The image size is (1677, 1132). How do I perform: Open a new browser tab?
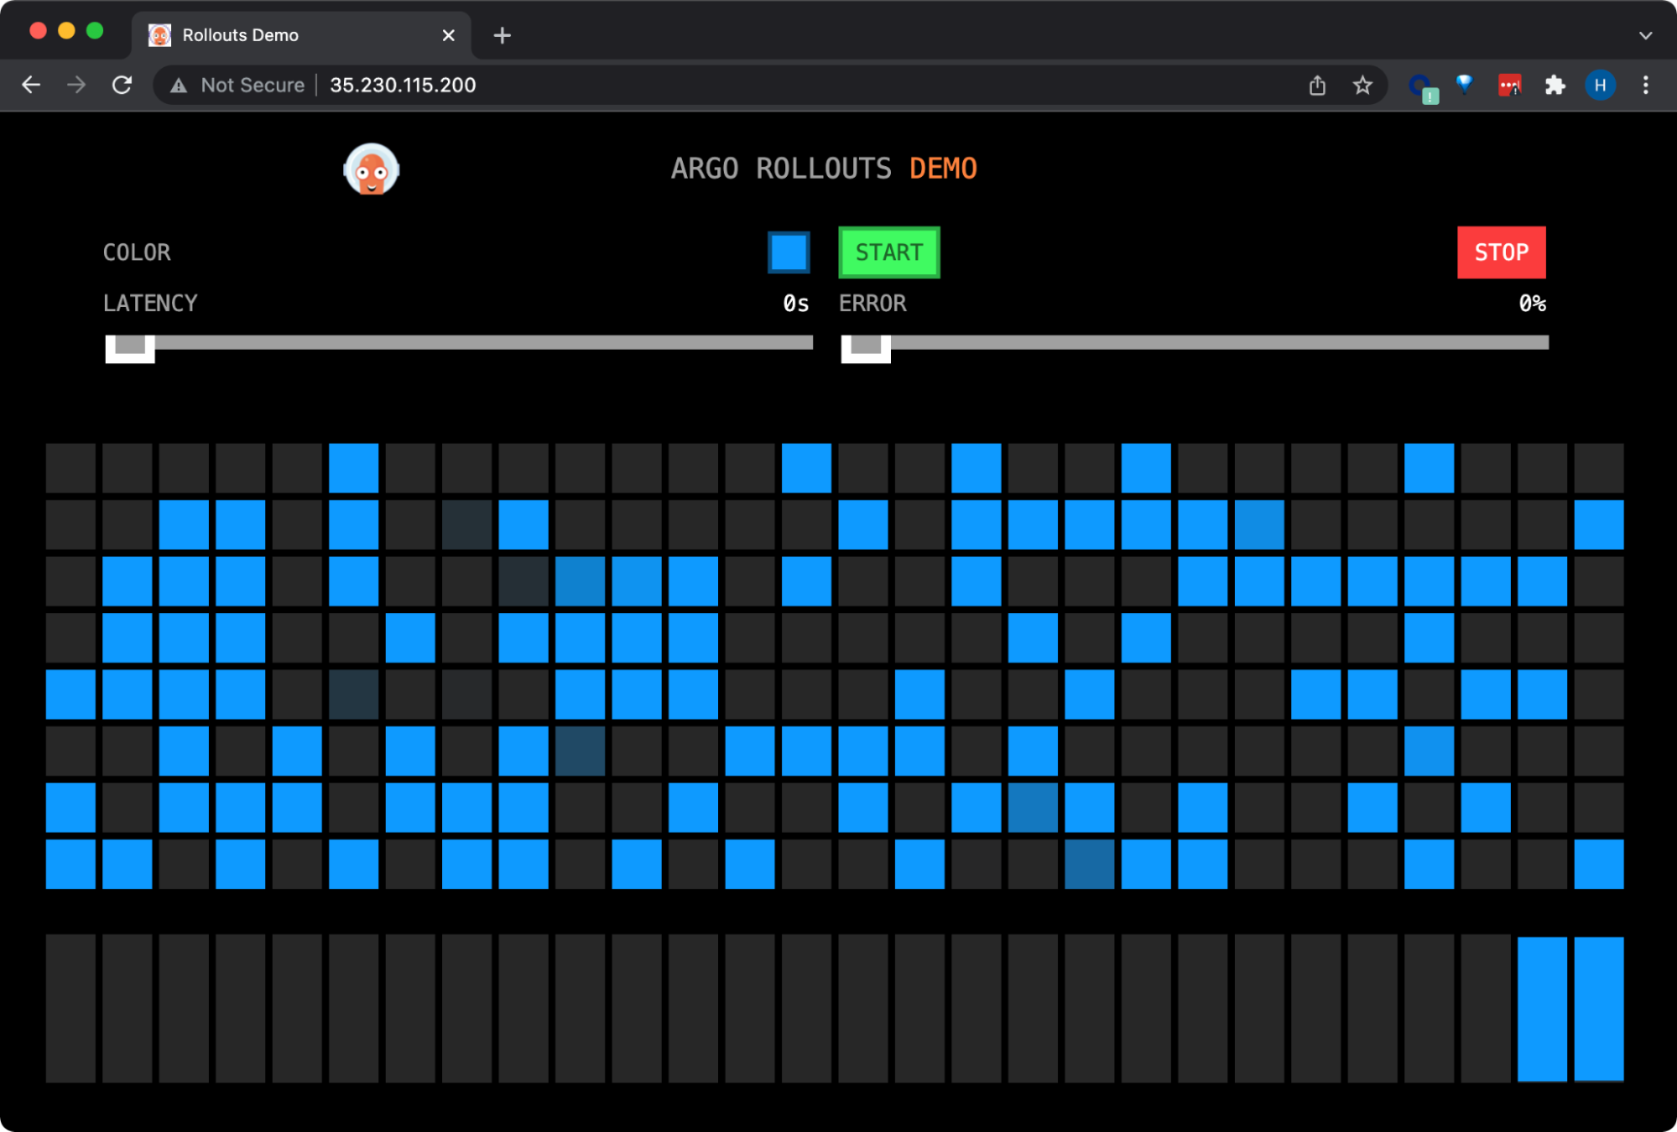pos(502,35)
